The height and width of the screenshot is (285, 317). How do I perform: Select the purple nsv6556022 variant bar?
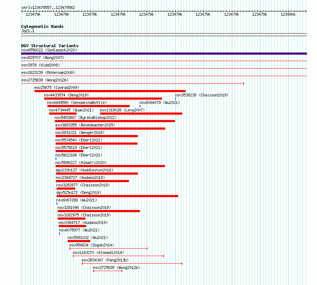164,54
